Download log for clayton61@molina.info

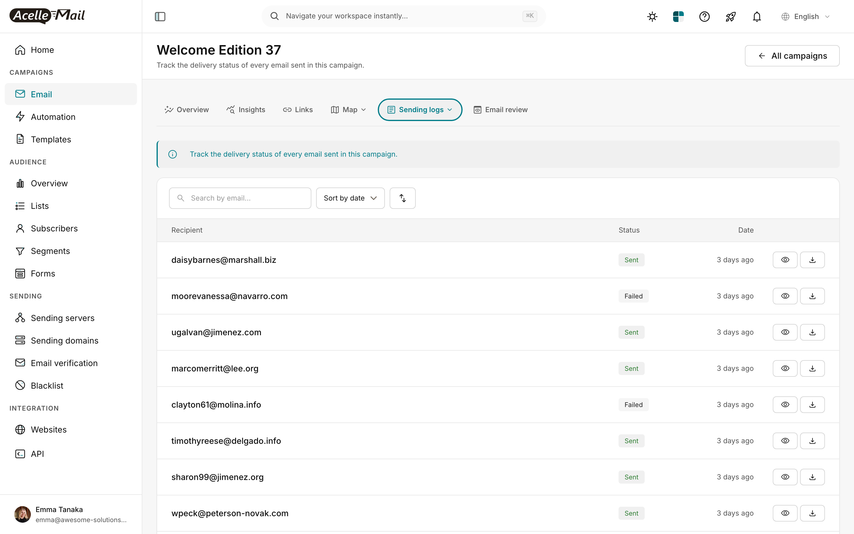pos(812,405)
